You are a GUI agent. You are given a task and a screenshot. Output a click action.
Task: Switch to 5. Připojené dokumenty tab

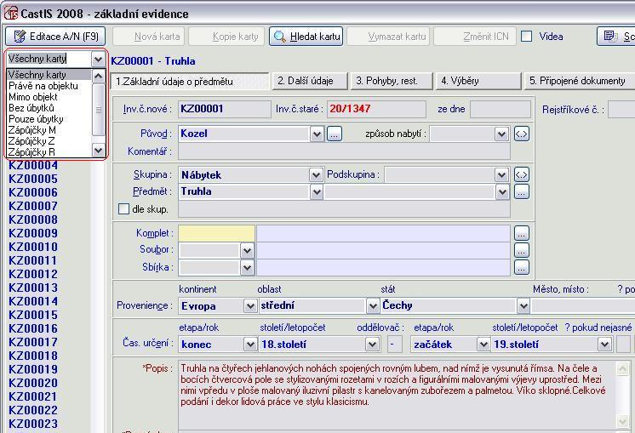click(579, 81)
